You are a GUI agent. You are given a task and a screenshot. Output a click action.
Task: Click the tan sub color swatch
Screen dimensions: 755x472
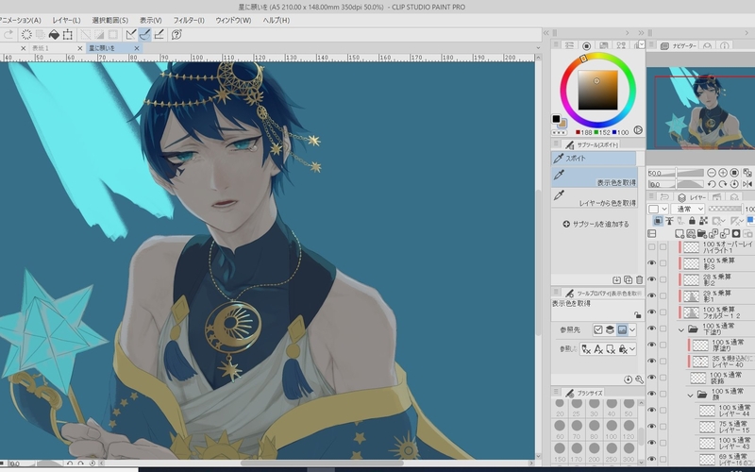click(x=562, y=124)
